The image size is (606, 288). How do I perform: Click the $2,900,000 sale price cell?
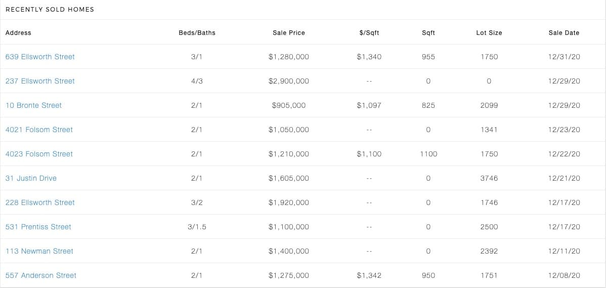(289, 81)
